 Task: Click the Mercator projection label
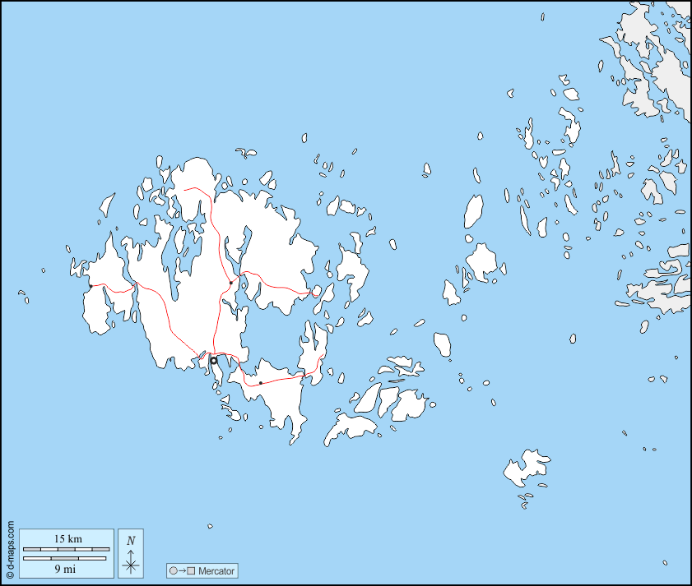pos(216,570)
